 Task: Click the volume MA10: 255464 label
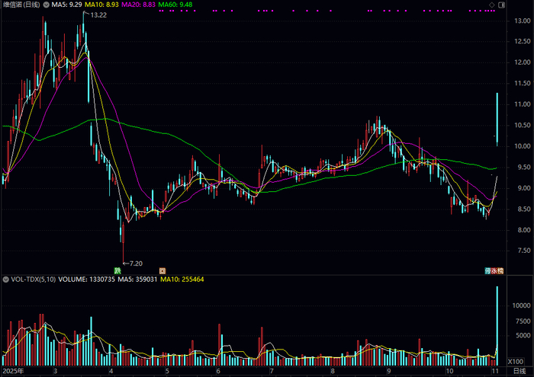click(182, 280)
